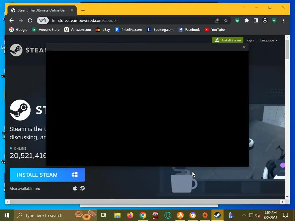Click the browser forward arrow
Image resolution: width=295 pixels, height=221 pixels.
[x=21, y=20]
